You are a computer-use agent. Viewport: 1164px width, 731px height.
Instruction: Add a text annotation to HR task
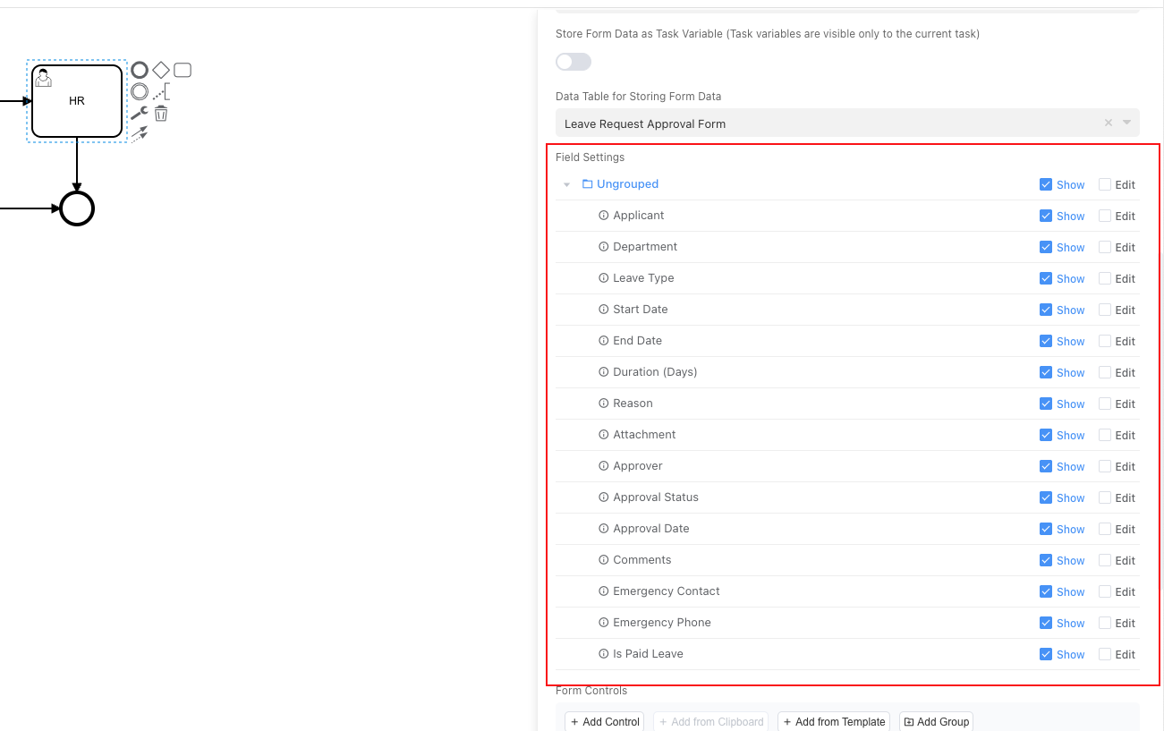point(161,91)
